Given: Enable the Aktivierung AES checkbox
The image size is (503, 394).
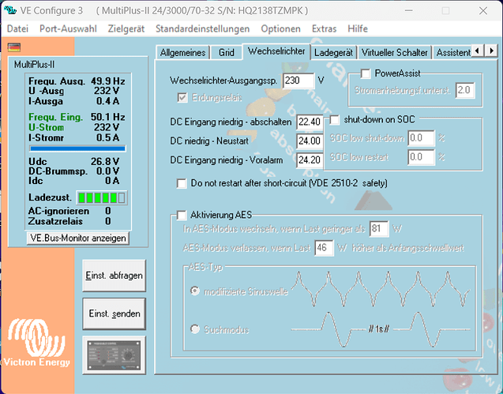Looking at the screenshot, I should [x=182, y=215].
